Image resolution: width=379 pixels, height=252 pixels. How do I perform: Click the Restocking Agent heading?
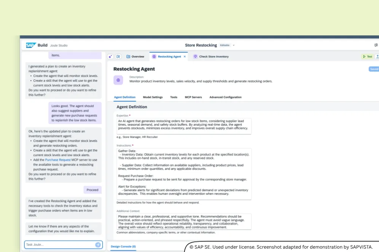pos(134,69)
